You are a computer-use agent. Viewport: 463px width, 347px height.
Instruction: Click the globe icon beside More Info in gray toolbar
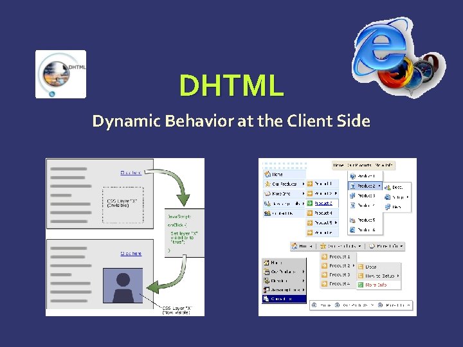point(372,245)
